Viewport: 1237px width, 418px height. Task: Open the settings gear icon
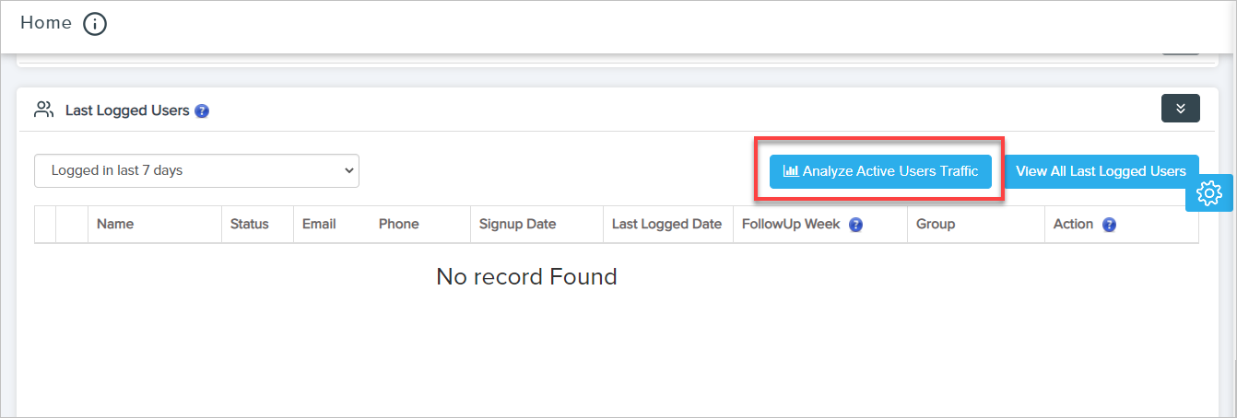point(1208,193)
